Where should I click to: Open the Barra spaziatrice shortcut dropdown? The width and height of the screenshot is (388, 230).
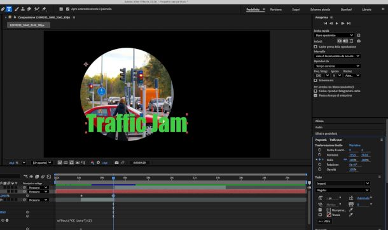[x=334, y=36]
